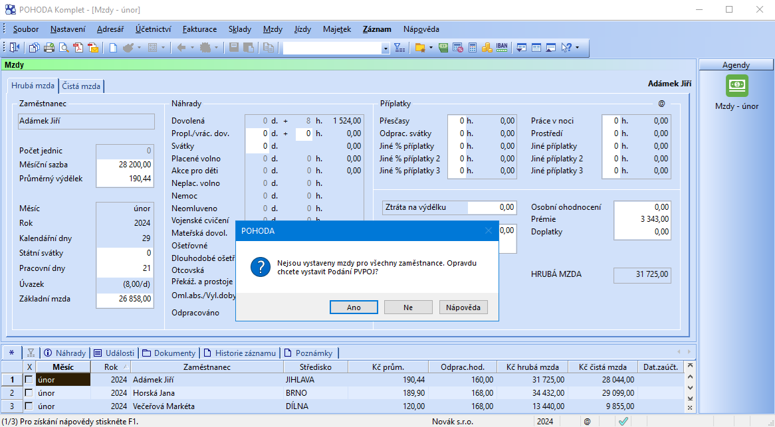Click the green checkmark in status bar
The image size is (775, 427).
(x=623, y=422)
